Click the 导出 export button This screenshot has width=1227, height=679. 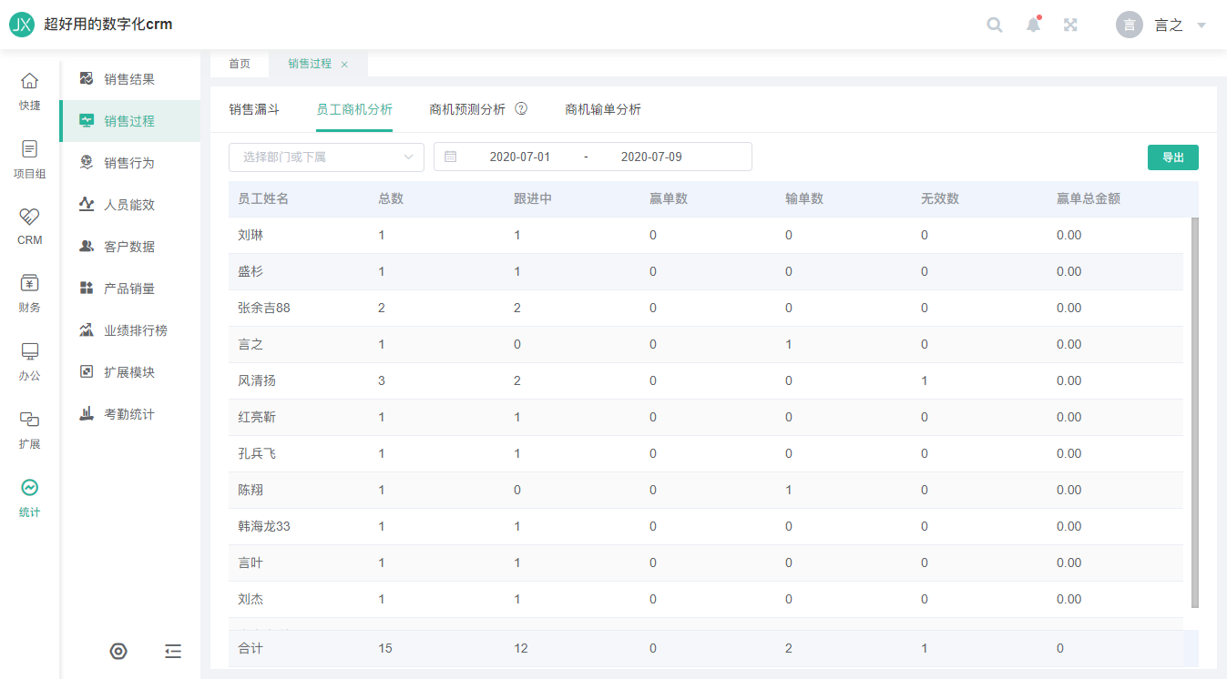tap(1172, 157)
